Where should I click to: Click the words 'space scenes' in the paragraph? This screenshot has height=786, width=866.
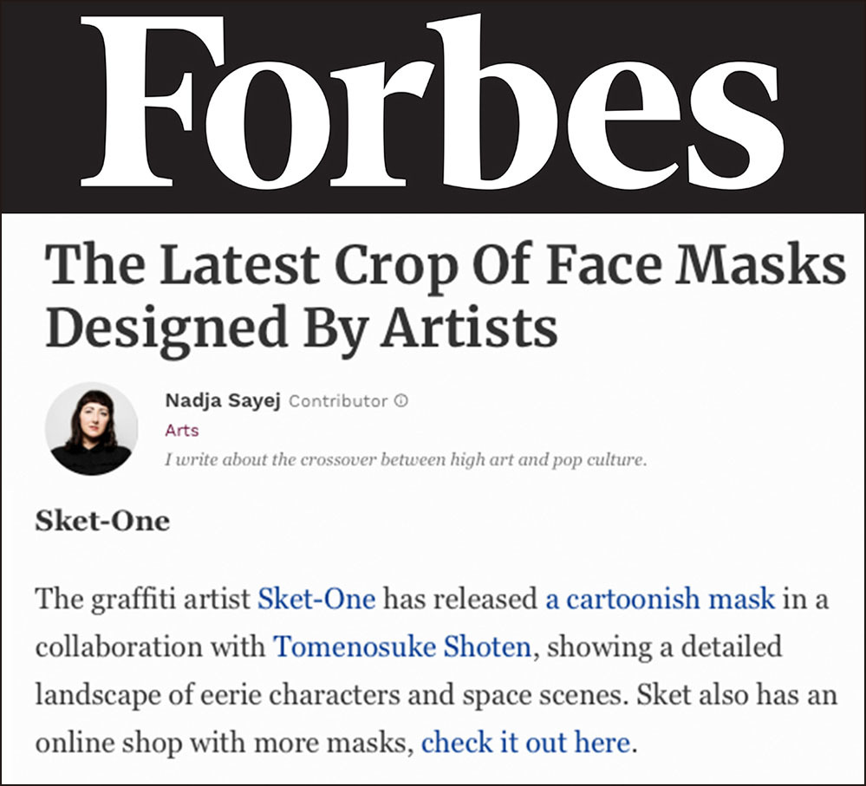tap(543, 696)
